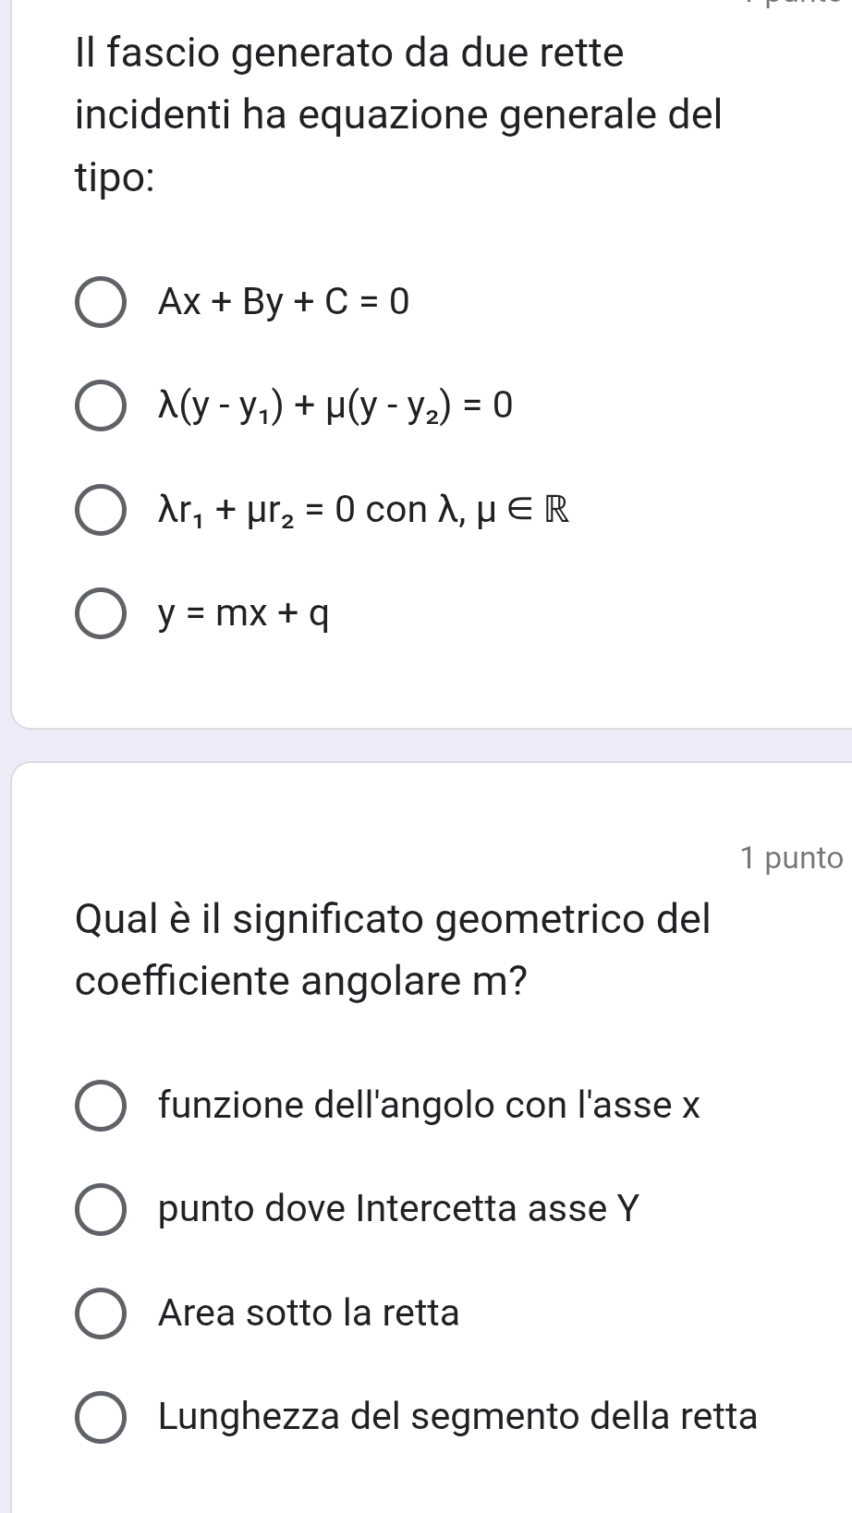Select radio for Lunghezza del segmento della retta
The height and width of the screenshot is (1513, 852).
(101, 1417)
